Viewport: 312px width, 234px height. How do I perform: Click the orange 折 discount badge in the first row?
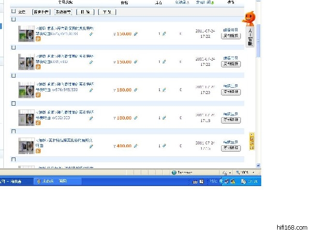click(x=38, y=40)
